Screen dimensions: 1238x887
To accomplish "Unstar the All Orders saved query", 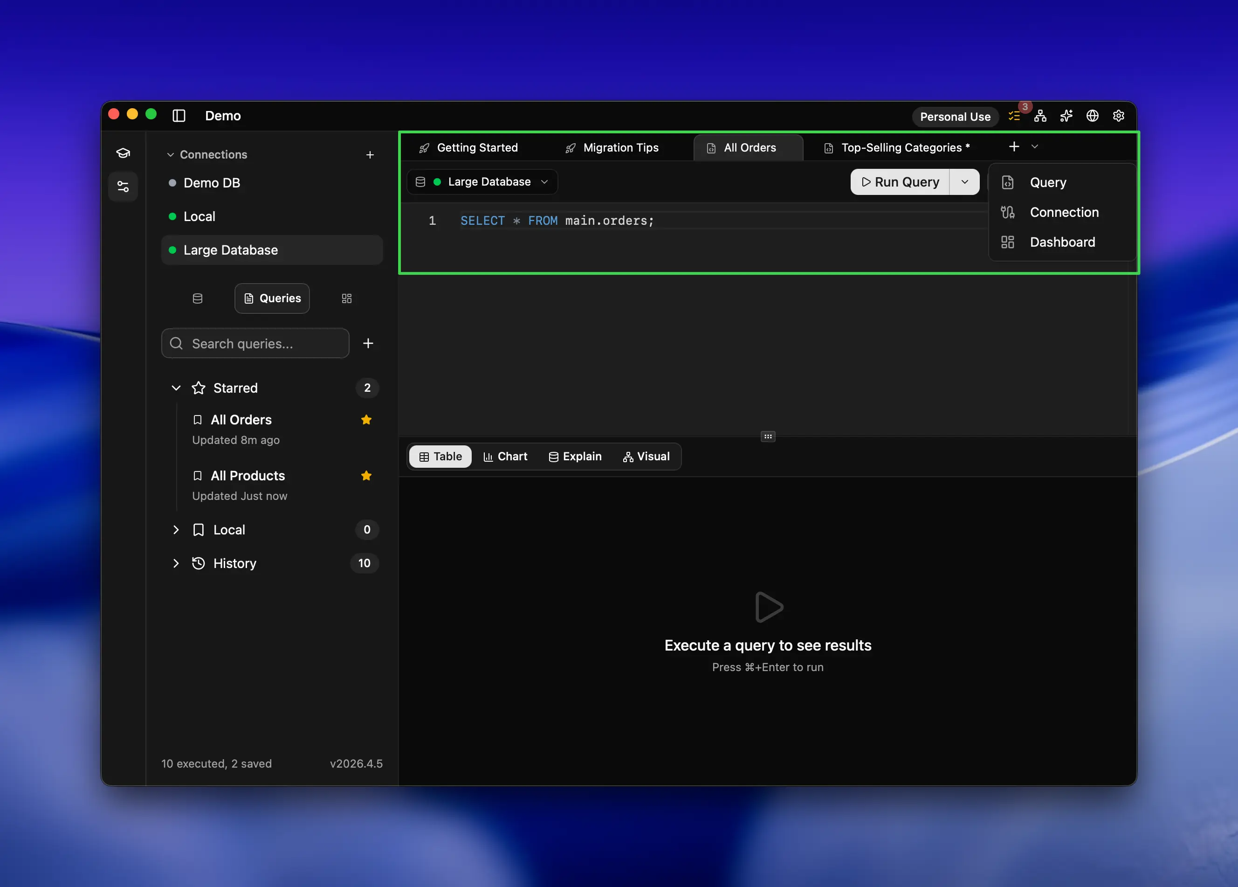I will [366, 419].
